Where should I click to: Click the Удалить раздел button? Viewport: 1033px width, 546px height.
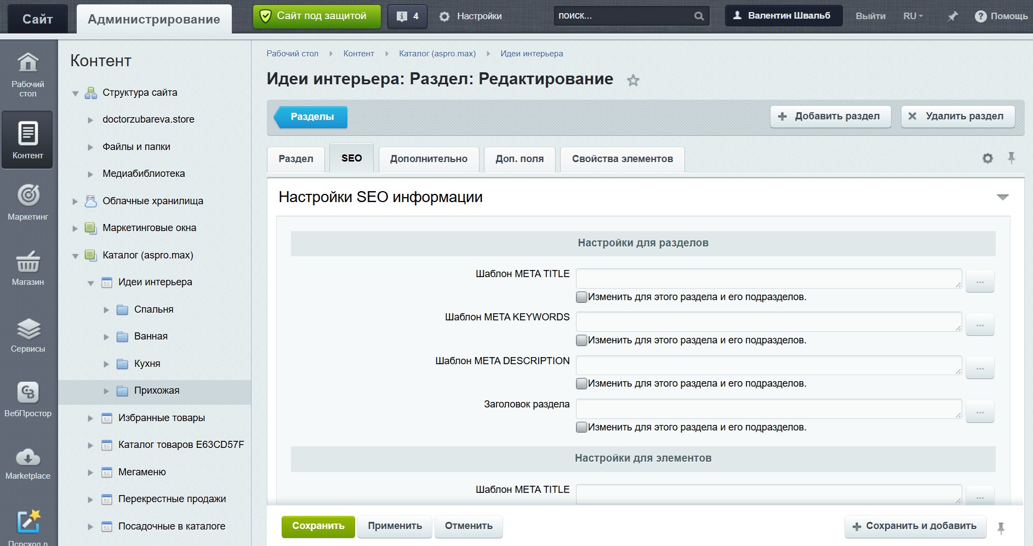(x=958, y=117)
